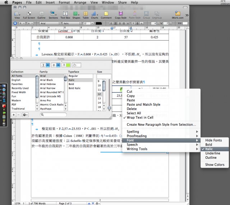Open the Arial font family dropdown
This screenshot has width=230, height=205.
tap(50, 23)
